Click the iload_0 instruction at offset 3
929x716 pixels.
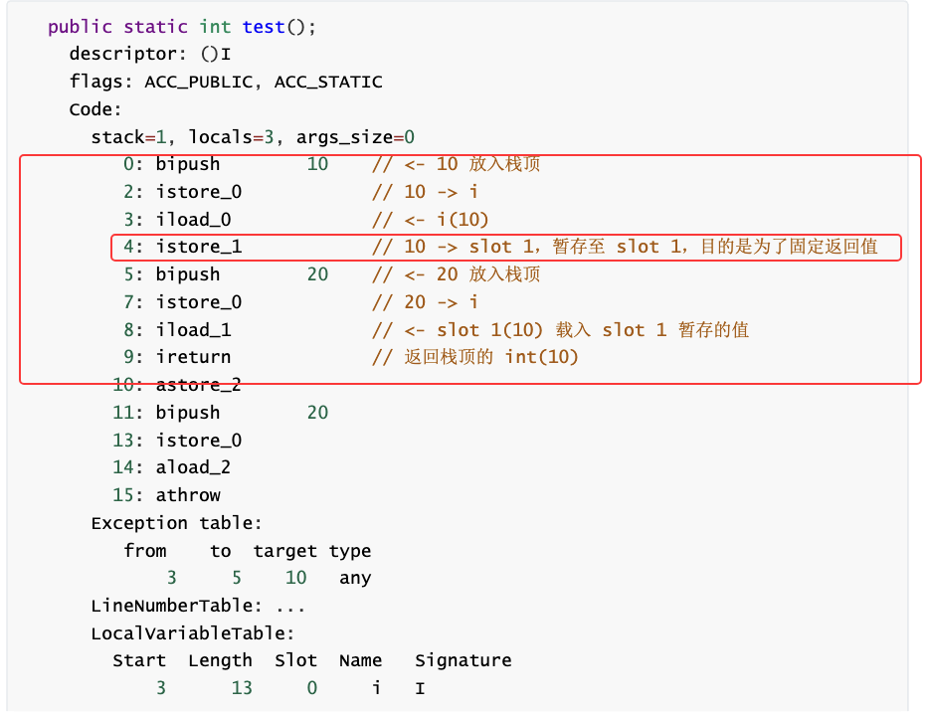193,219
